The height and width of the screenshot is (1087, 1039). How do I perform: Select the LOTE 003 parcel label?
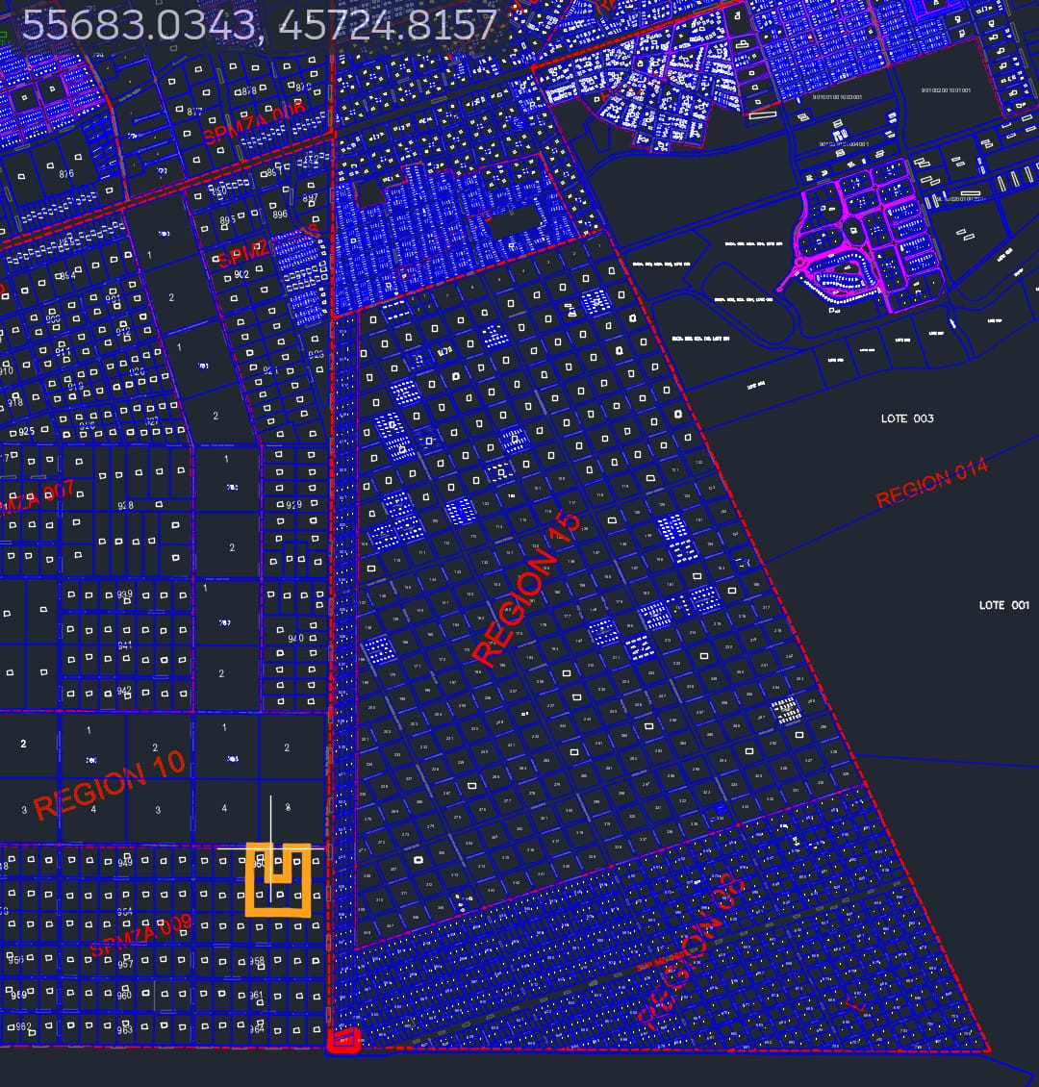pyautogui.click(x=907, y=418)
